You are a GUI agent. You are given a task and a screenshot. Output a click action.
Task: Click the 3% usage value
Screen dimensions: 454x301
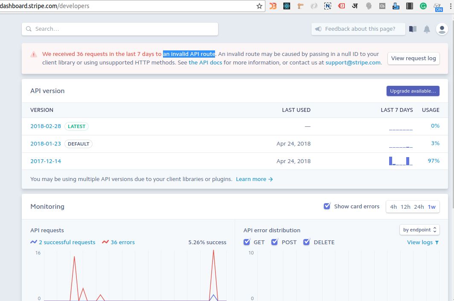[x=435, y=143]
